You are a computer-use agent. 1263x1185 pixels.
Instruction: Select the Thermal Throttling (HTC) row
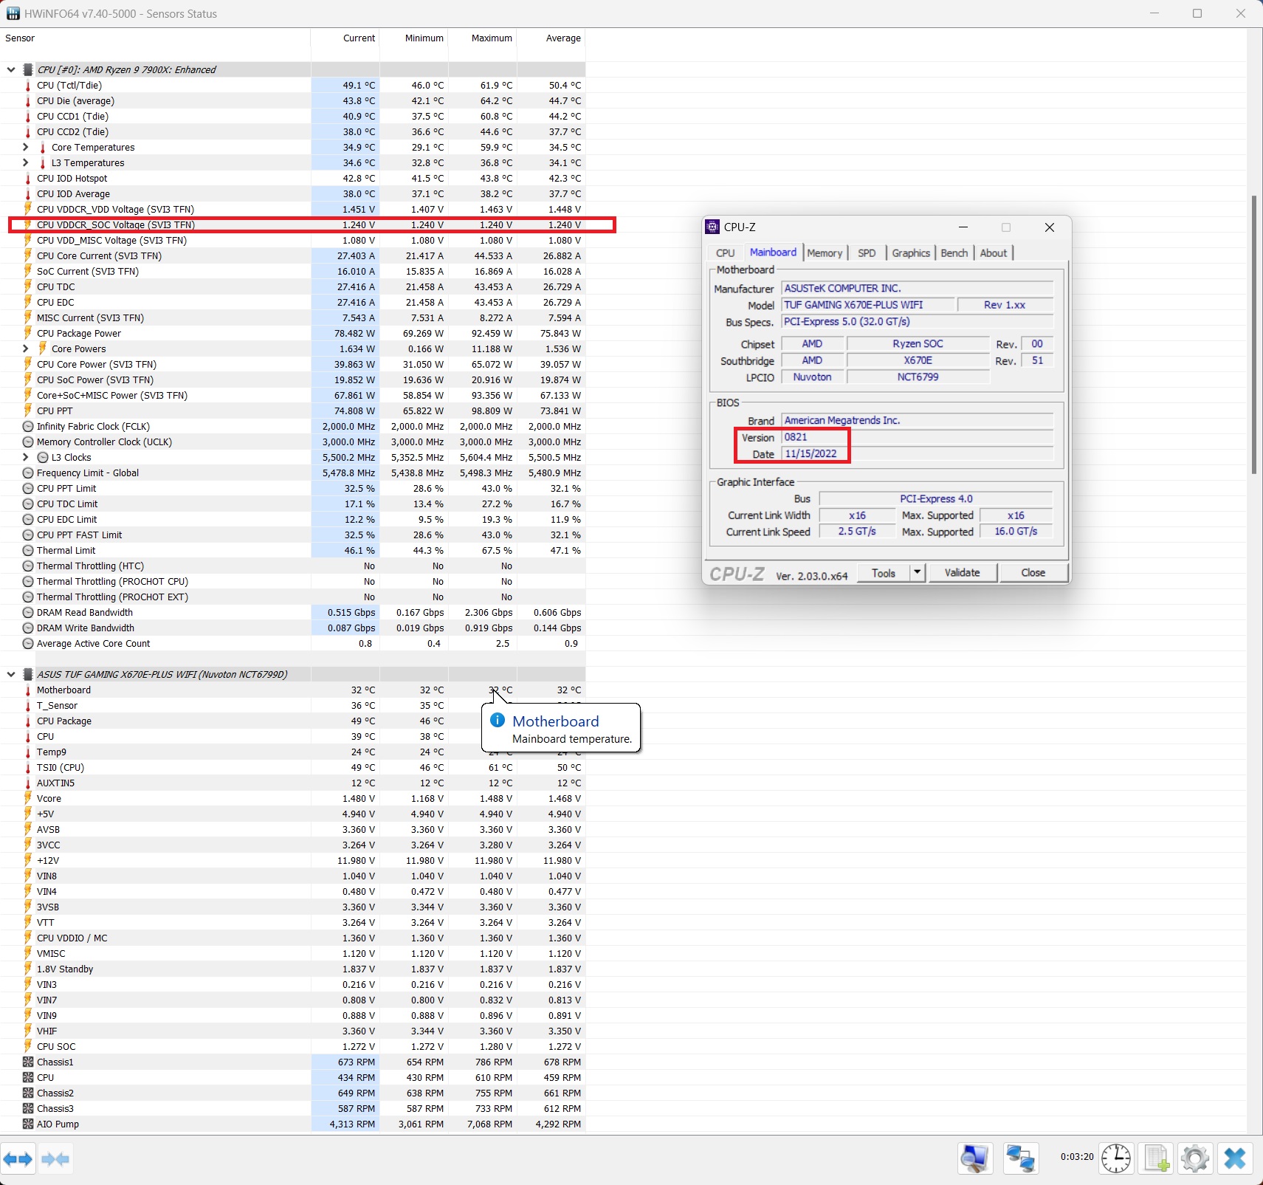click(x=293, y=566)
